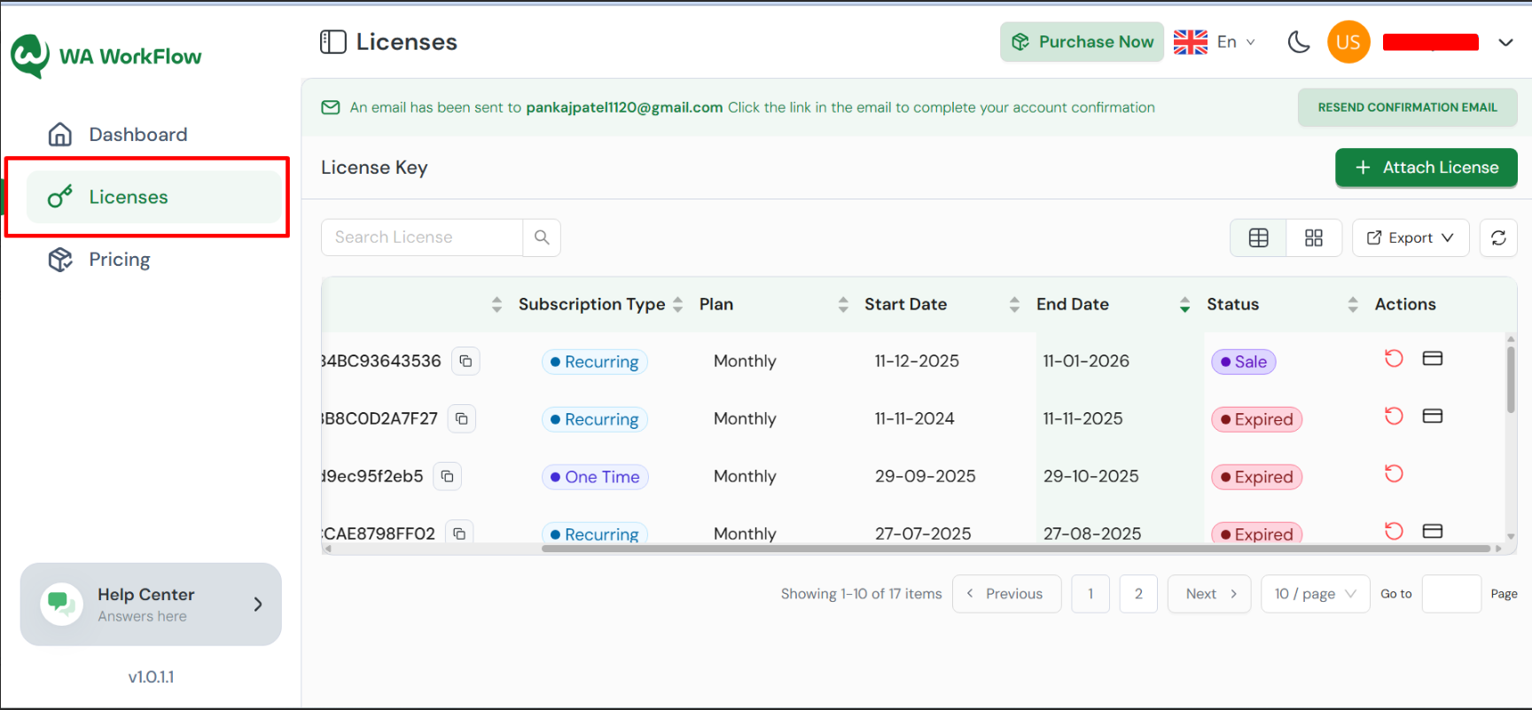Open the Export dropdown
1532x710 pixels.
tap(1410, 238)
